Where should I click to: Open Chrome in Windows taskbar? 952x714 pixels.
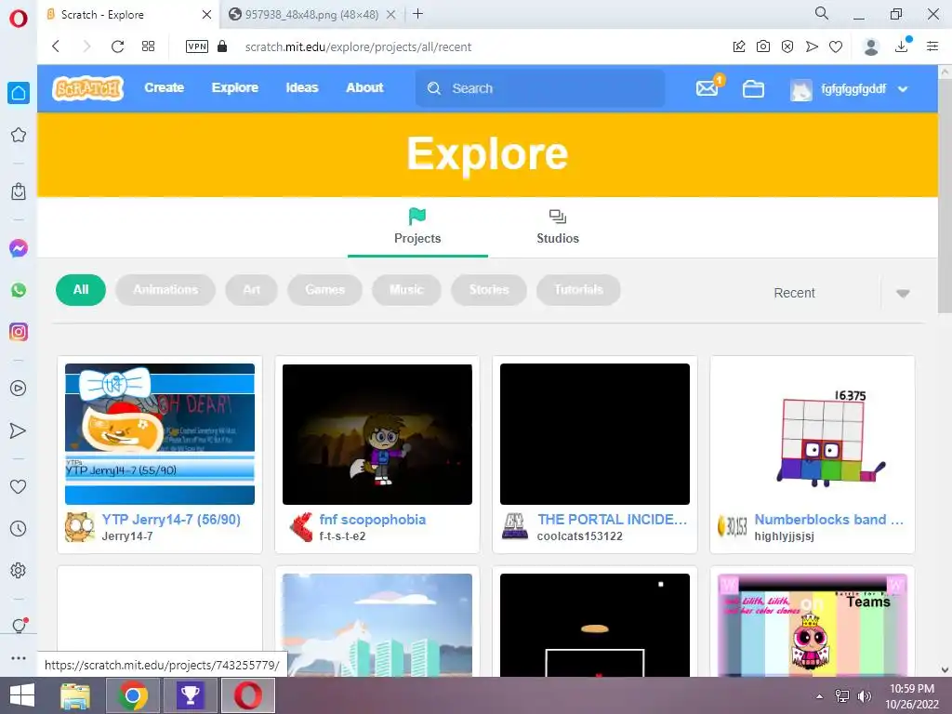point(132,695)
